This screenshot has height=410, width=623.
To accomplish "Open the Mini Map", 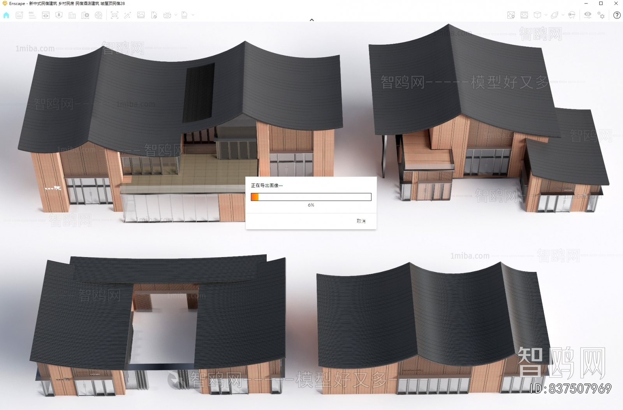I will (511, 16).
